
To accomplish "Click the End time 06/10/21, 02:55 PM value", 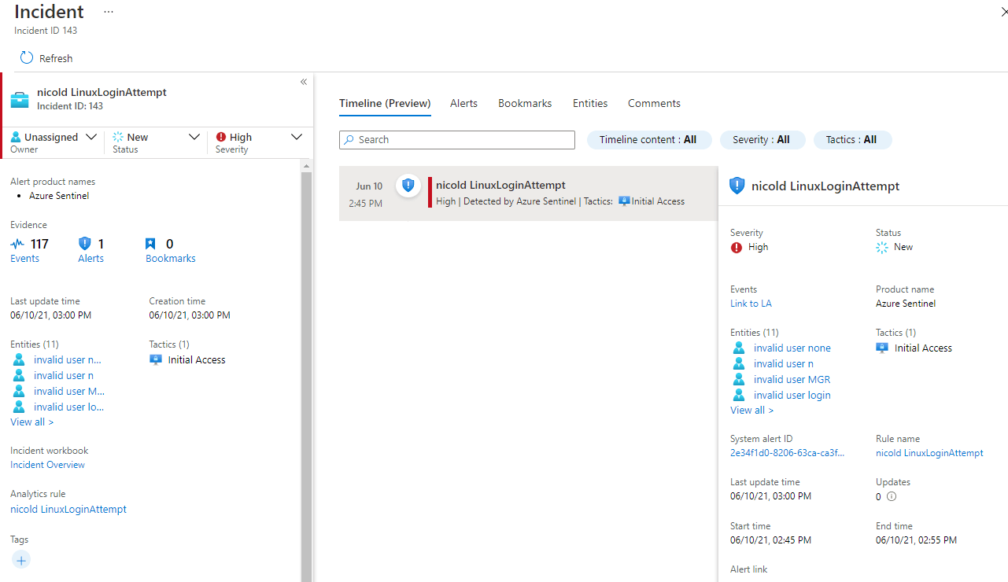I will pyautogui.click(x=916, y=540).
